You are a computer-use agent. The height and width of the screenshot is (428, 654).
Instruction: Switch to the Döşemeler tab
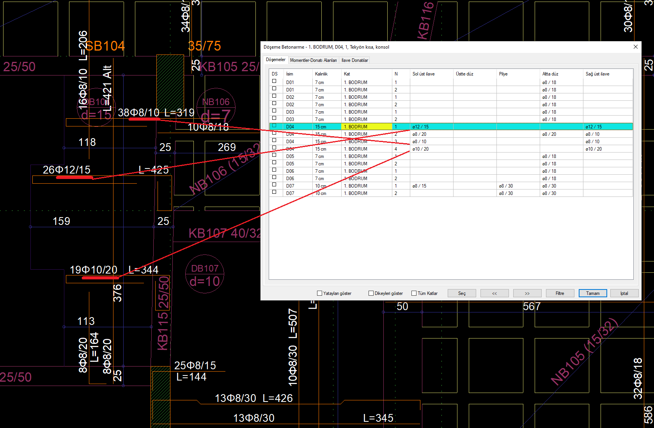coord(276,60)
